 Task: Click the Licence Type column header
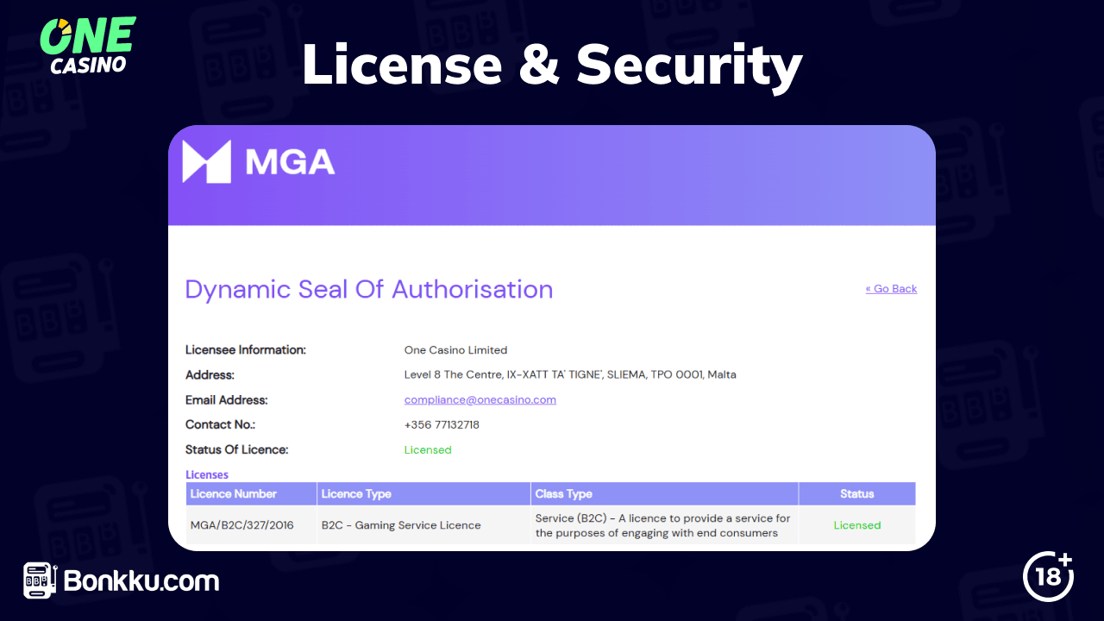coord(423,493)
